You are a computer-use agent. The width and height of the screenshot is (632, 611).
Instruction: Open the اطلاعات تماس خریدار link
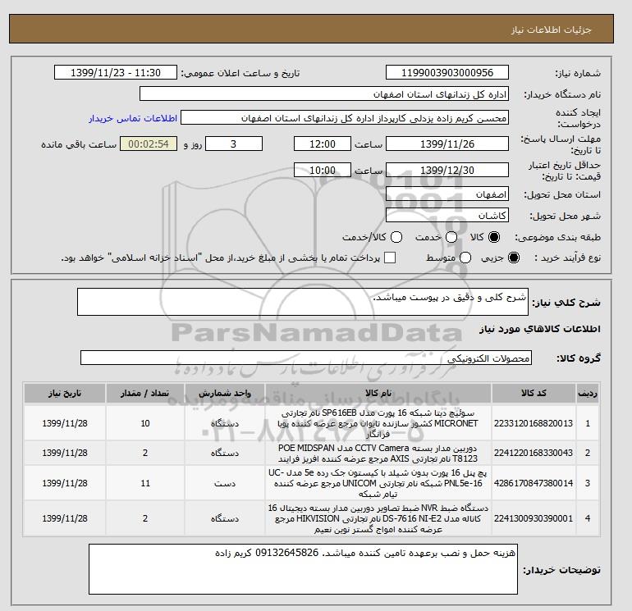point(133,118)
